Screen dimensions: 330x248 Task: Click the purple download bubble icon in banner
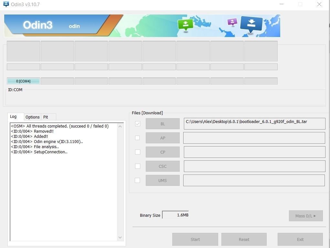pyautogui.click(x=232, y=22)
